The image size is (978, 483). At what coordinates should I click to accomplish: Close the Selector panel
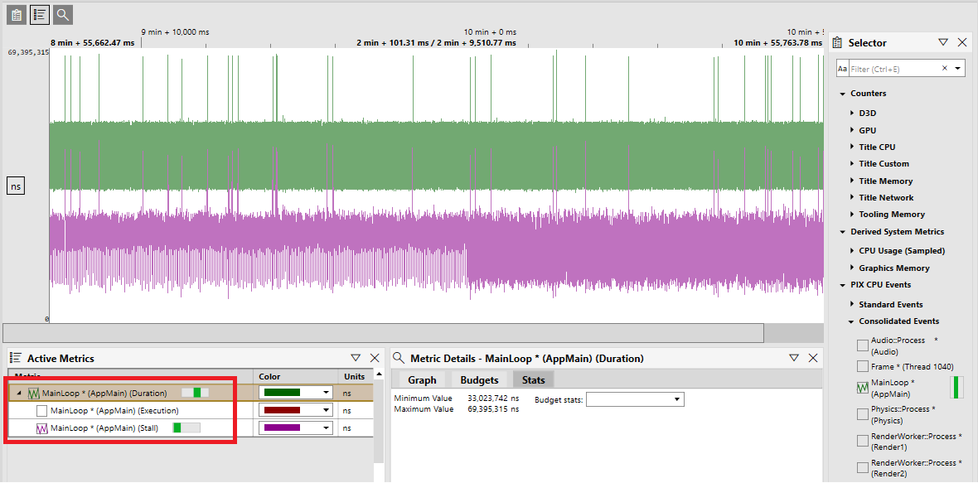pyautogui.click(x=962, y=42)
